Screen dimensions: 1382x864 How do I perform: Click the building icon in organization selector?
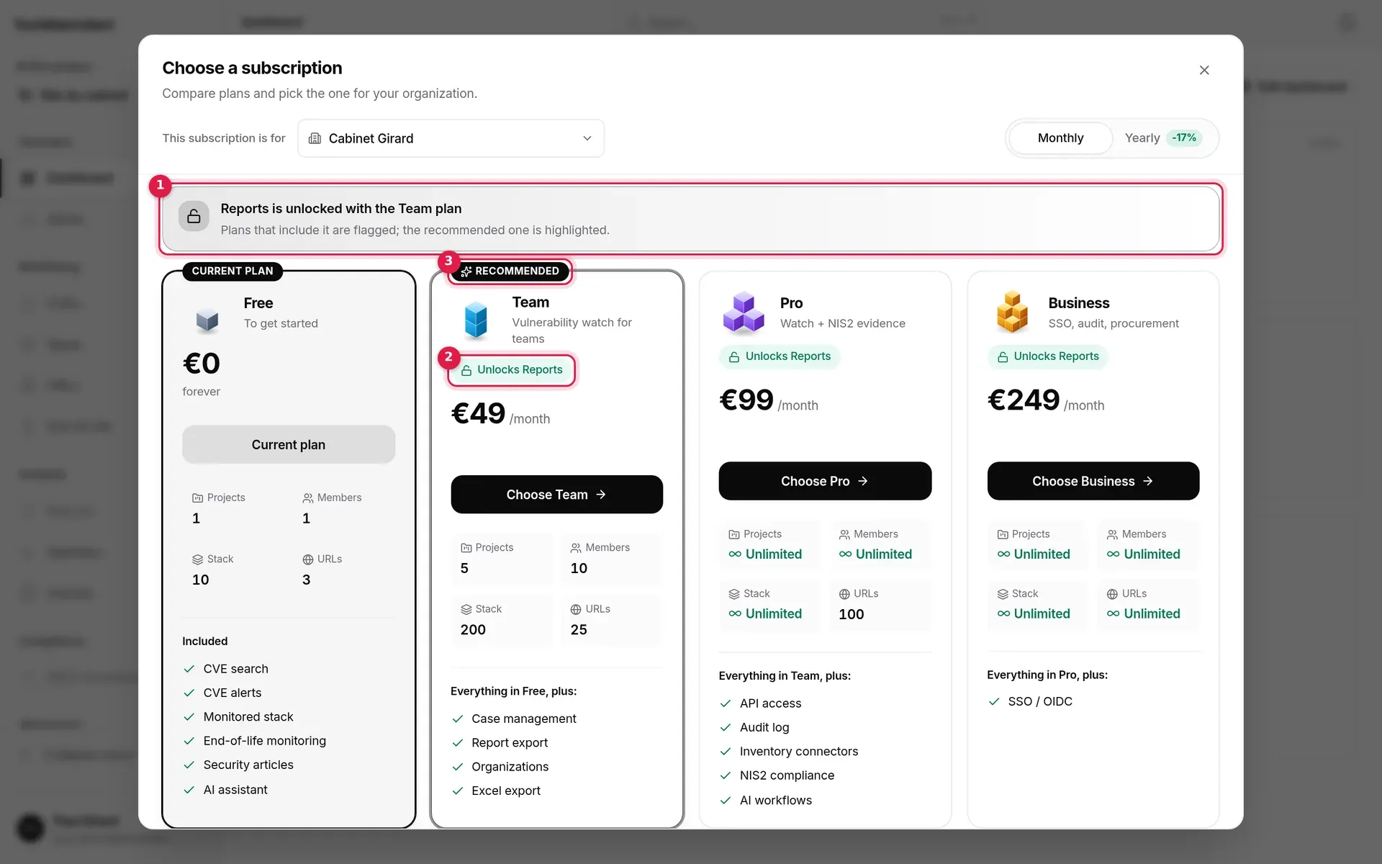tap(315, 138)
